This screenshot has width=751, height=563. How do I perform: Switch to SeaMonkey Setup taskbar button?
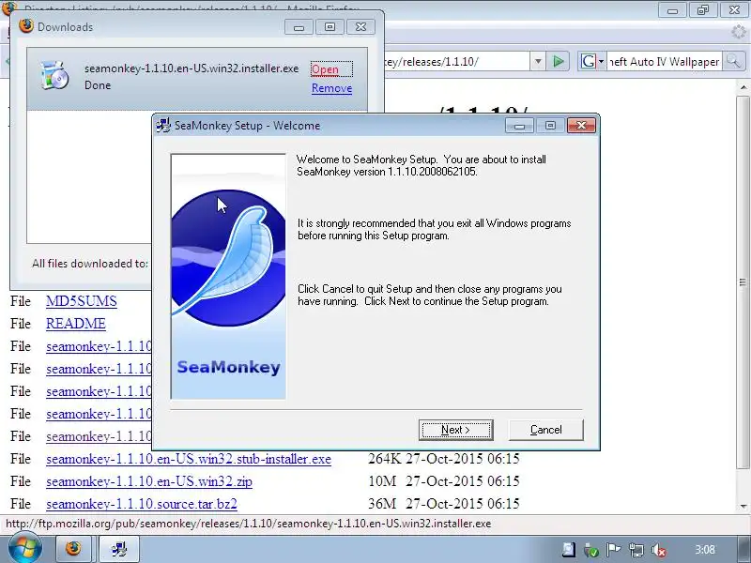pos(119,548)
